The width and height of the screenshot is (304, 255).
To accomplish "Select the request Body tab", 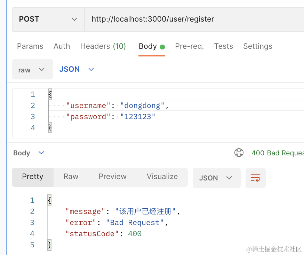I will pos(148,46).
